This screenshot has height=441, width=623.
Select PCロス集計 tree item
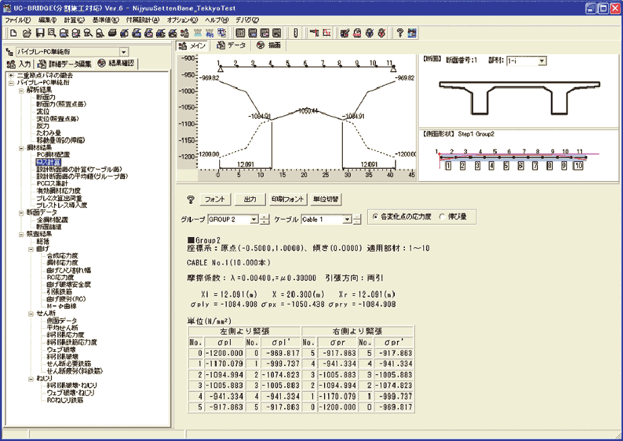(52, 184)
